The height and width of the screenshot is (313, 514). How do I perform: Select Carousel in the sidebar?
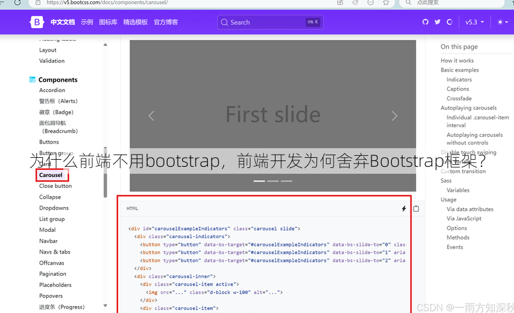pos(51,175)
